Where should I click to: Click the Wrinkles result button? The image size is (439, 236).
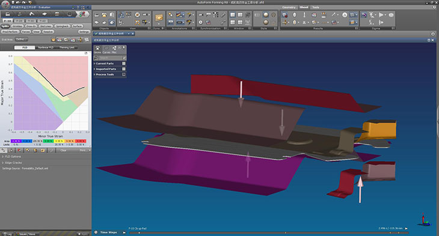(17, 26)
